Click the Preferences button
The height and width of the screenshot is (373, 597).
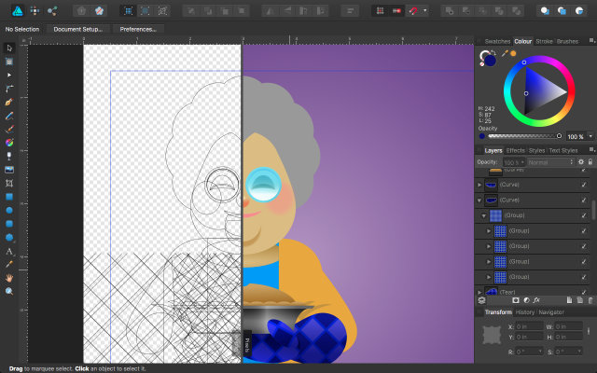click(138, 29)
